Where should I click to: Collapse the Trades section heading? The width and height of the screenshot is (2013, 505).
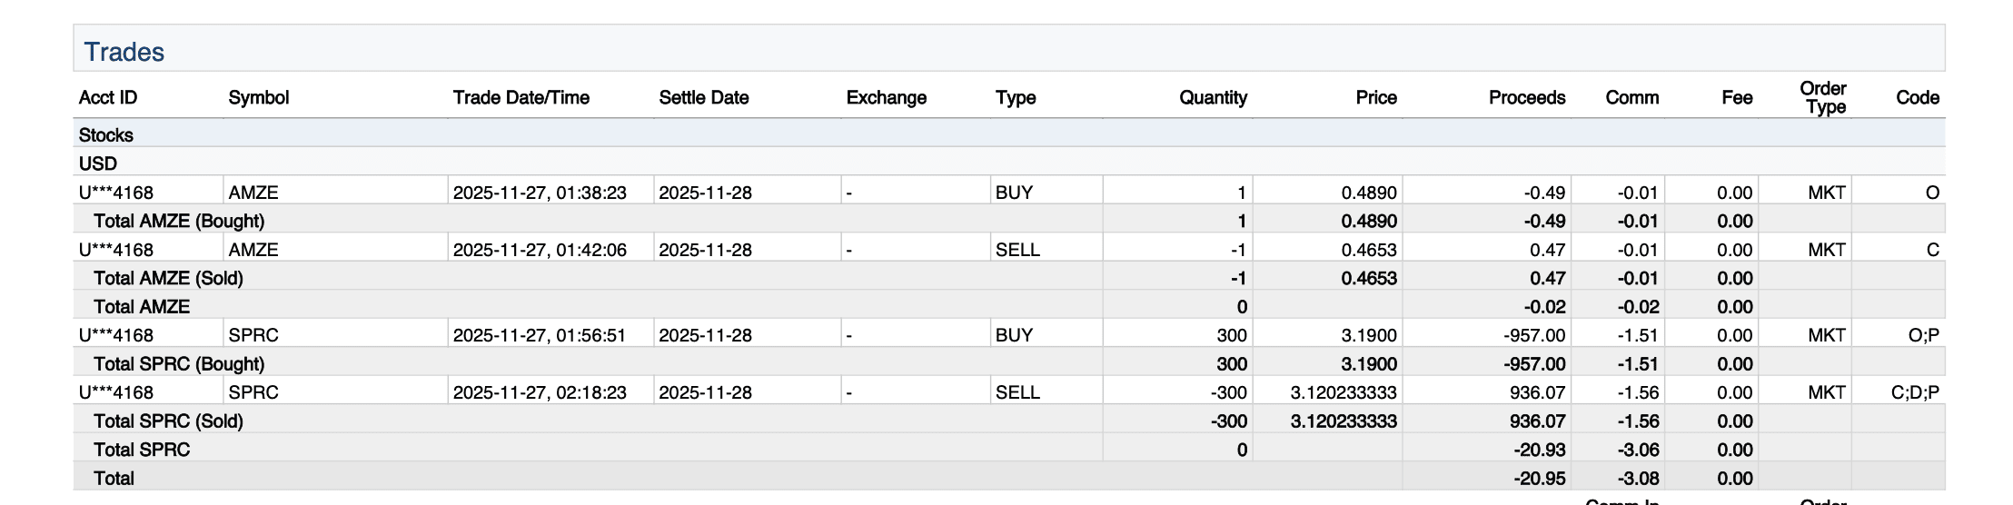124,52
